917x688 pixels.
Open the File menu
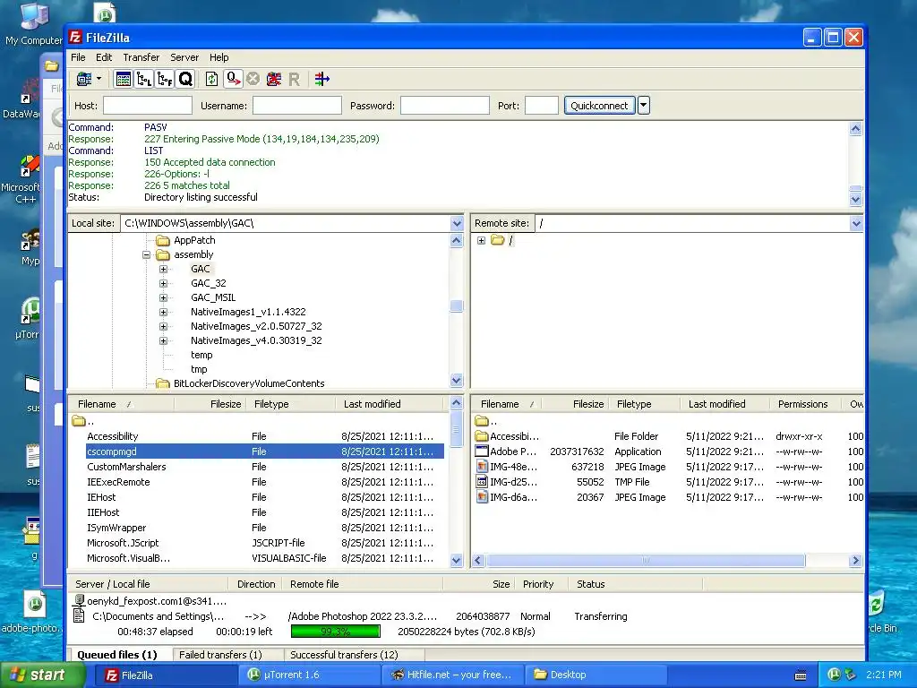click(78, 57)
